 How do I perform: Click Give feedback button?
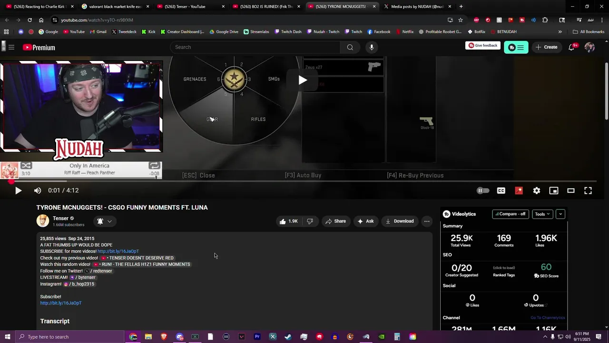(483, 46)
